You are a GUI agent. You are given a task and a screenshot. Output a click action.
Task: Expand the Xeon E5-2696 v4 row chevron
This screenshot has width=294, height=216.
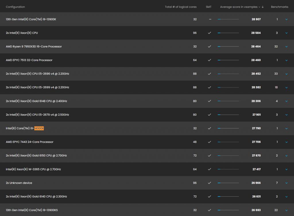pyautogui.click(x=287, y=74)
